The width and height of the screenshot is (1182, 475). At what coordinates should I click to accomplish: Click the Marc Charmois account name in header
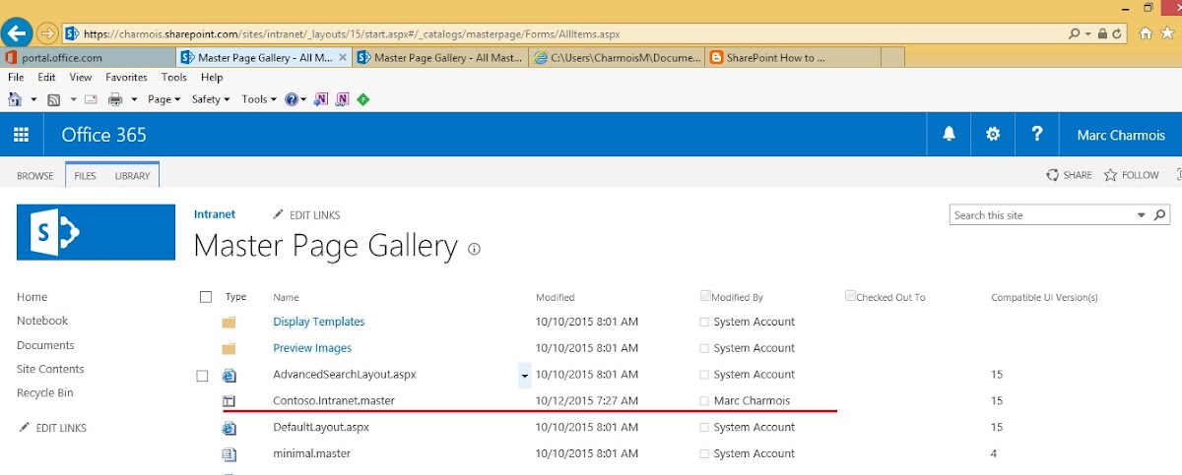(x=1121, y=136)
